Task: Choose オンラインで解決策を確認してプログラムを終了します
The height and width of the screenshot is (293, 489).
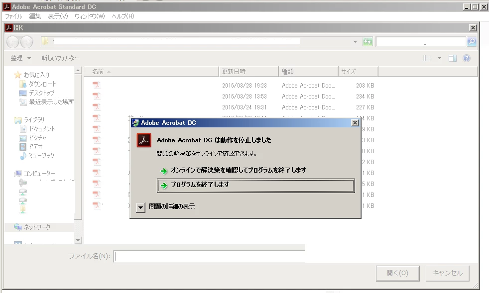Action: coord(239,170)
